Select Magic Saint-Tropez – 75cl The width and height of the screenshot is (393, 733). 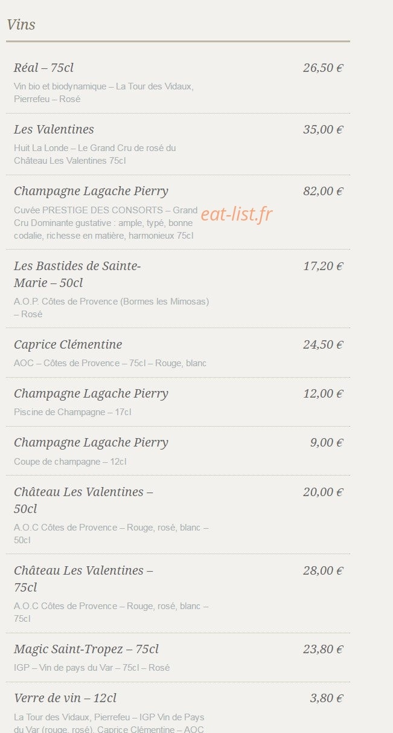tap(86, 649)
